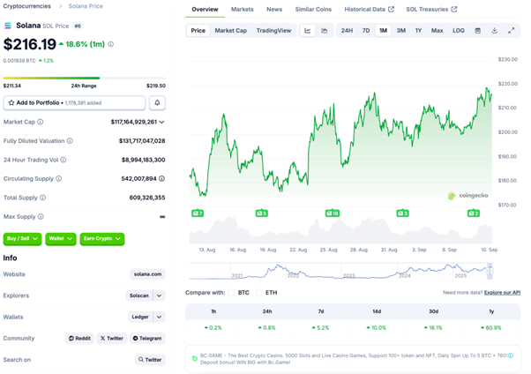The height and width of the screenshot is (374, 531).
Task: Switch to the Overview tab
Action: (205, 10)
